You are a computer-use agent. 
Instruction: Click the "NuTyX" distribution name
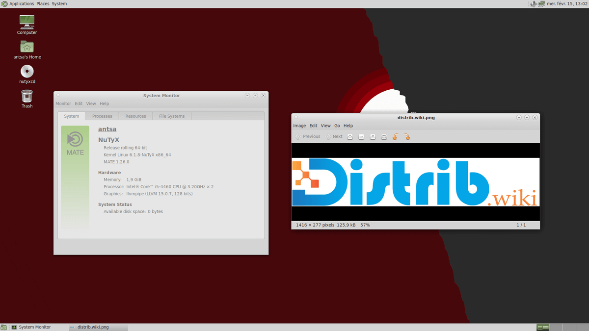(x=108, y=140)
